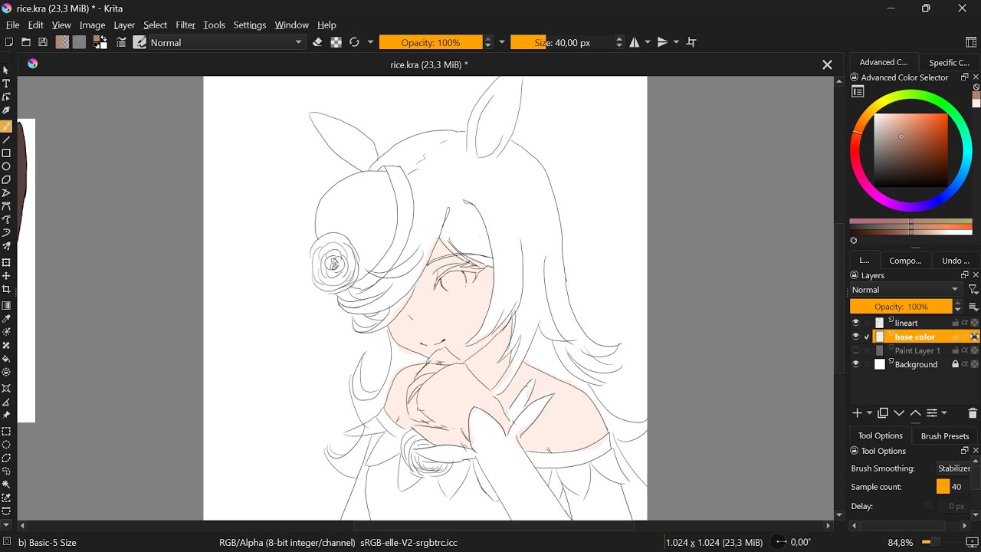Open the Filter menu
The height and width of the screenshot is (552, 981).
(185, 25)
